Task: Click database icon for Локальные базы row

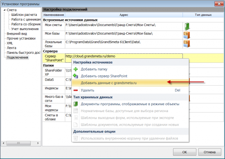Action: coord(187,44)
